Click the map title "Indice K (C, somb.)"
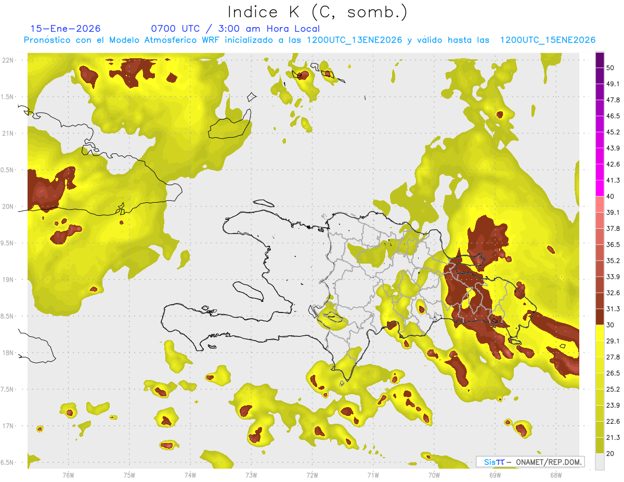The width and height of the screenshot is (624, 482). tap(317, 12)
